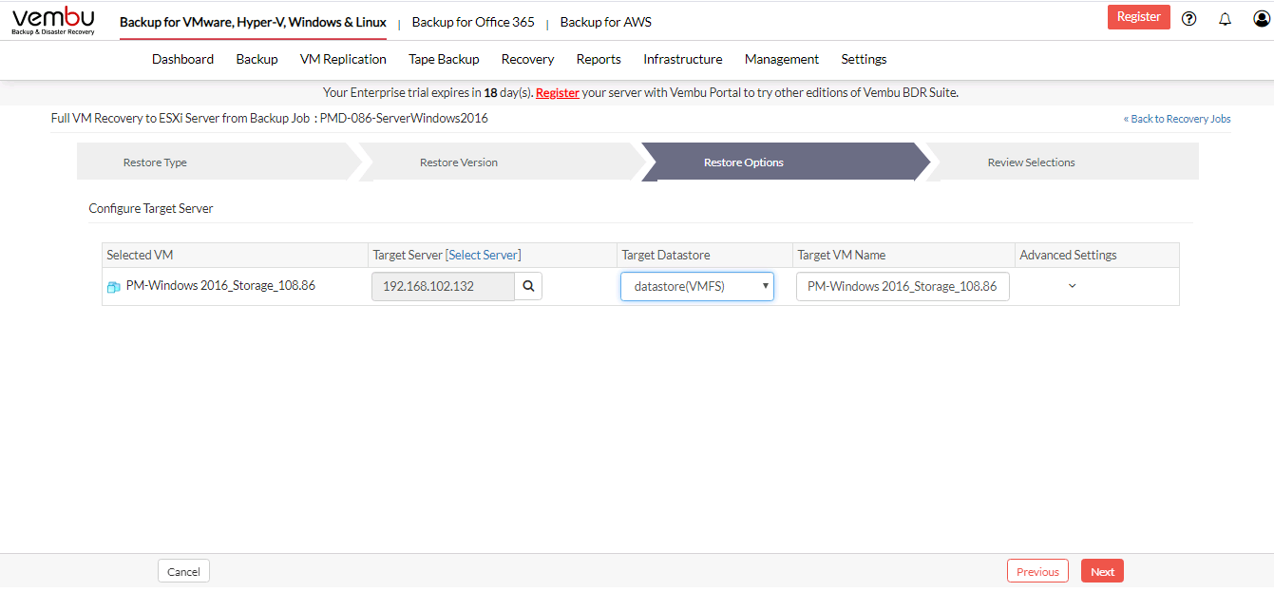The width and height of the screenshot is (1274, 592).
Task: Go Back to Recovery Jobs
Action: click(x=1177, y=119)
